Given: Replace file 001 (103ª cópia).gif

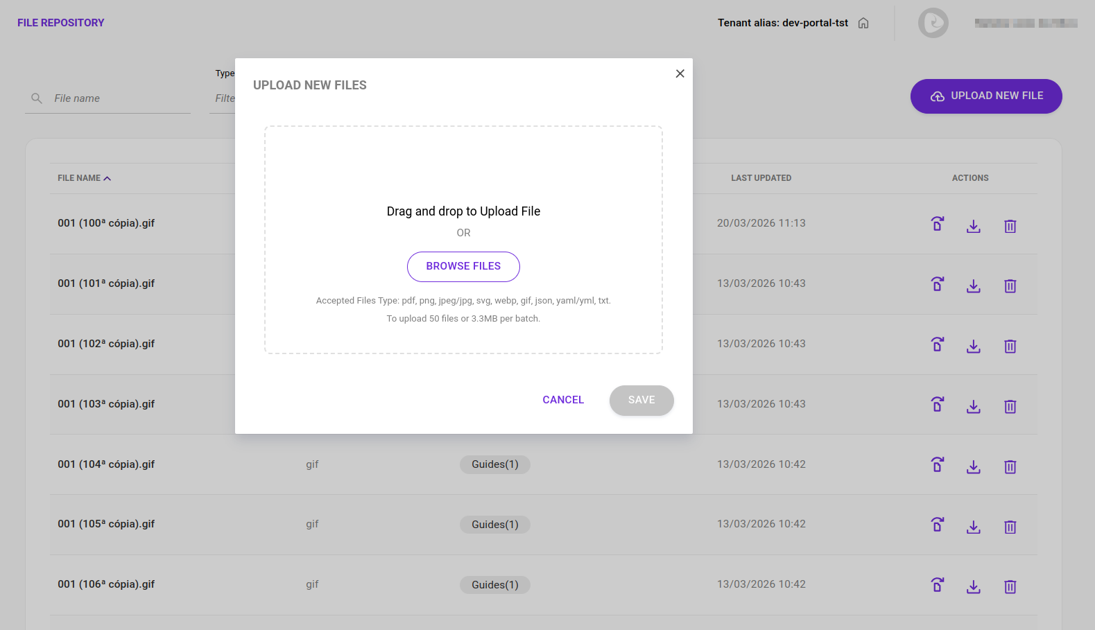Looking at the screenshot, I should (938, 404).
